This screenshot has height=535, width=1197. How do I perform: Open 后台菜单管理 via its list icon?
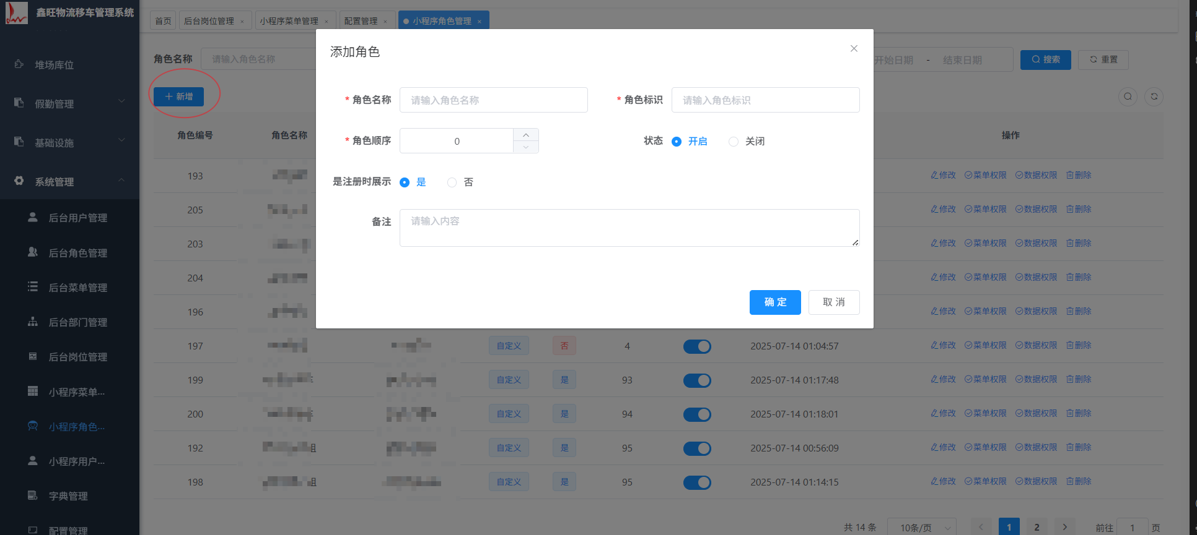tap(33, 286)
